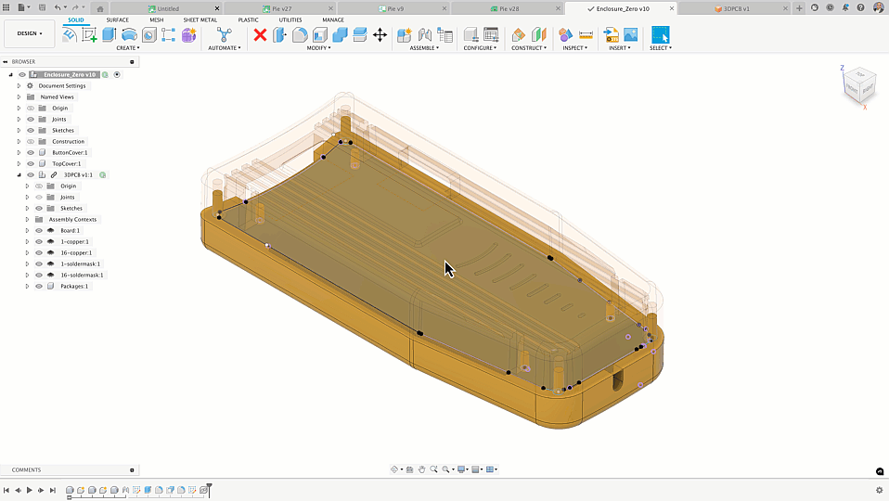This screenshot has height=501, width=889.
Task: Open the Construct menu
Action: 528,47
